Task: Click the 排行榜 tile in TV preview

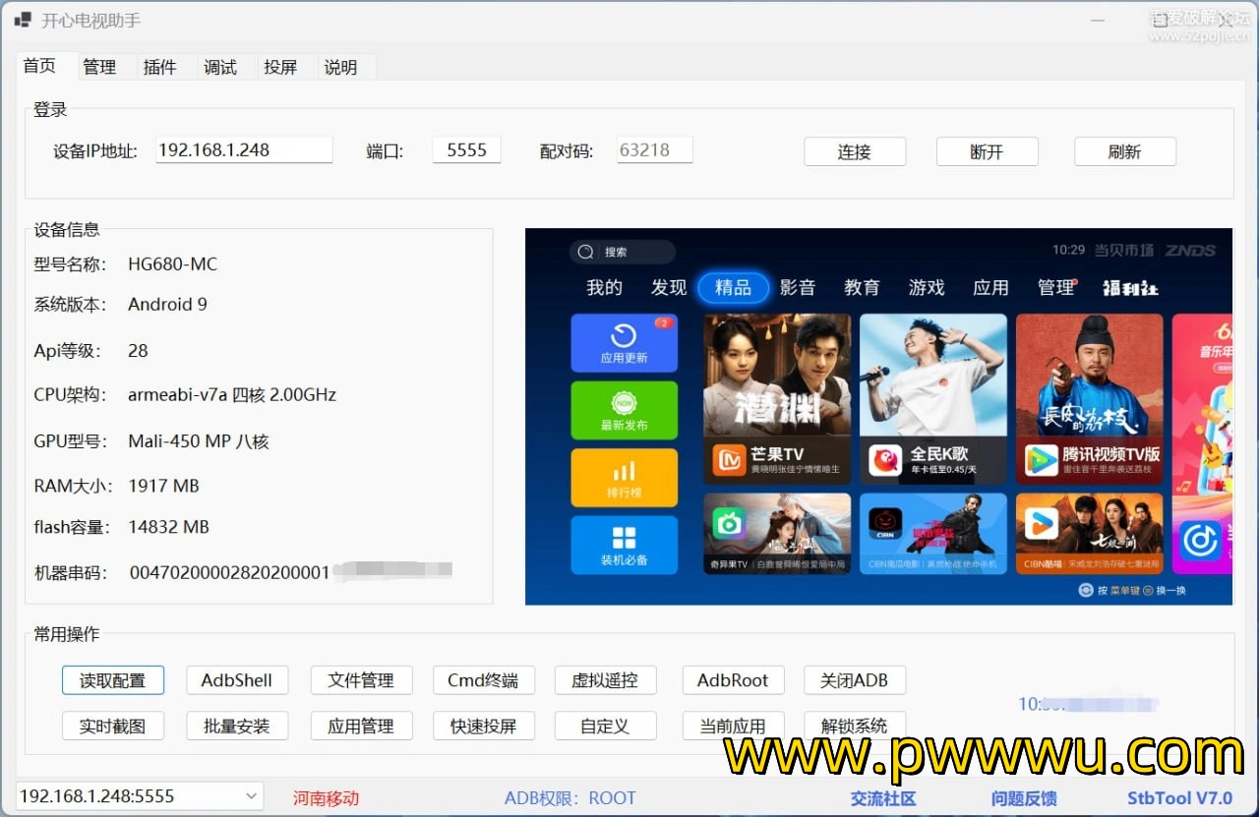Action: pyautogui.click(x=624, y=477)
